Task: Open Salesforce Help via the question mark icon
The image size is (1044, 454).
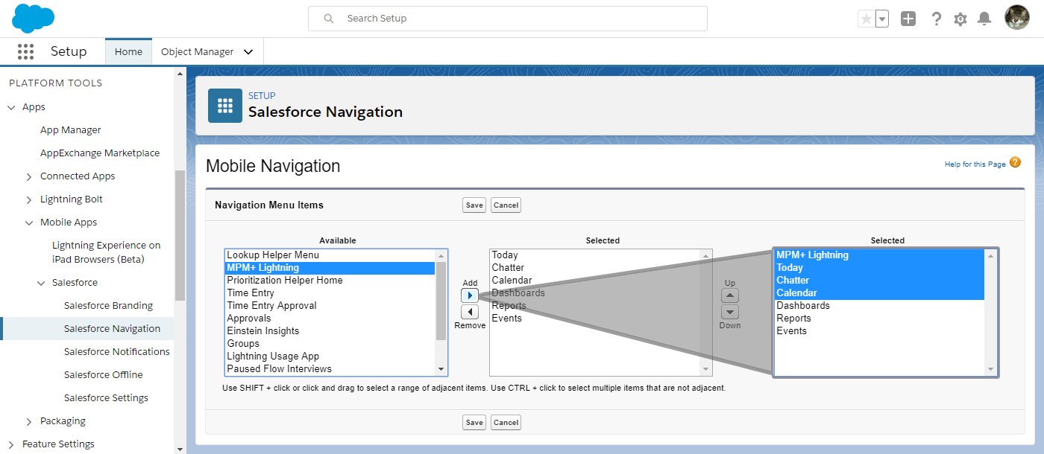Action: point(937,18)
